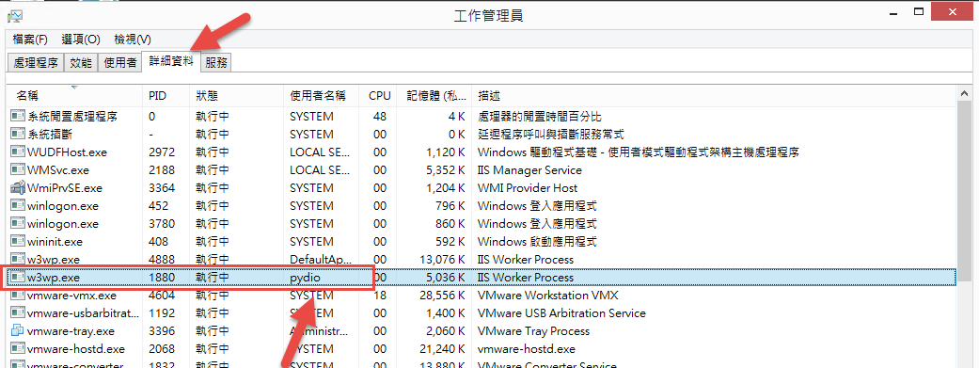Click the VMware Workstation VMX description
Image resolution: width=979 pixels, height=368 pixels.
(x=547, y=295)
